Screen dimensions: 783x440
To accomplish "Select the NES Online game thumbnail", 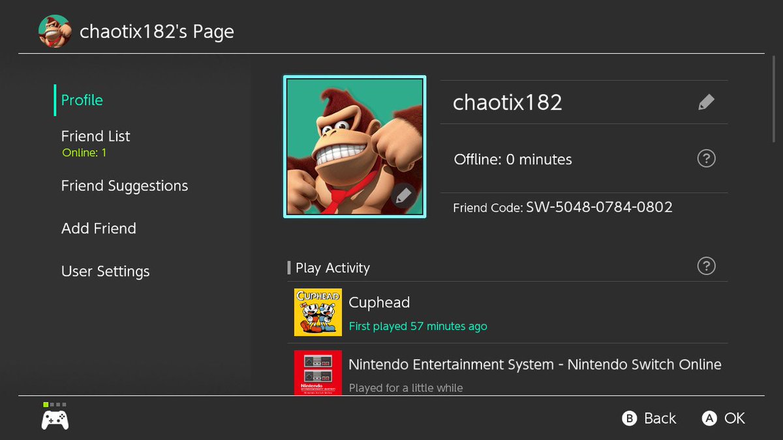I will coord(318,373).
